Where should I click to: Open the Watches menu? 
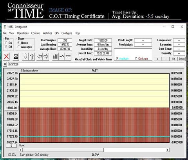(47, 33)
